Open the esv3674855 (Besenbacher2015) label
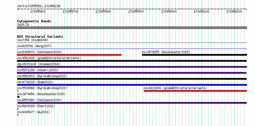This screenshot has width=255, height=126. [x=166, y=52]
